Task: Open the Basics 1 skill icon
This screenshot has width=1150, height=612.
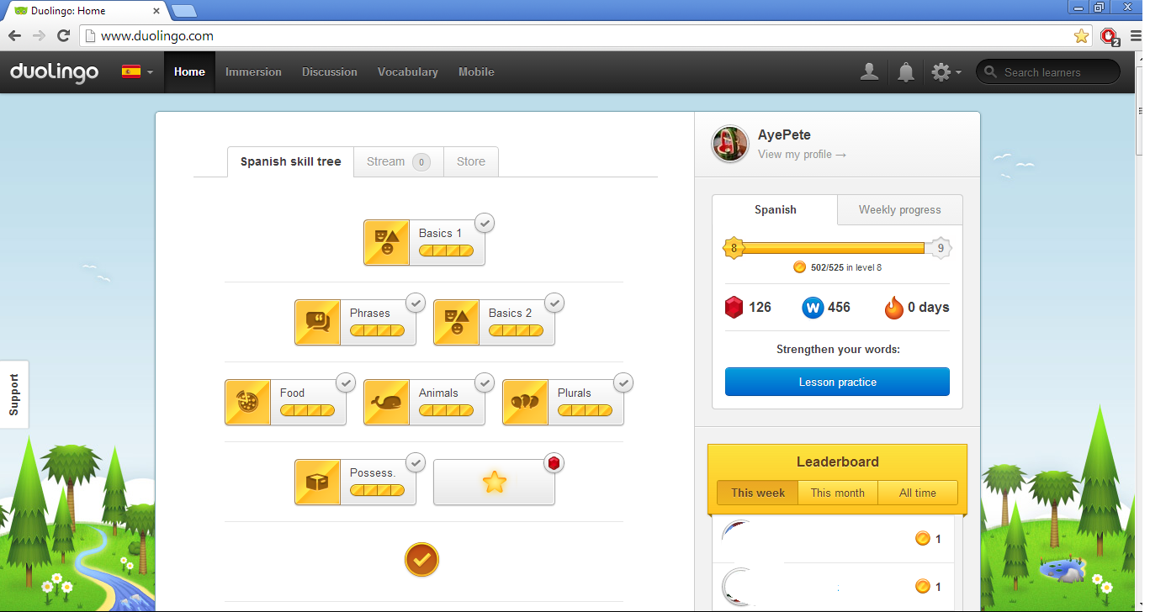Action: (x=387, y=243)
